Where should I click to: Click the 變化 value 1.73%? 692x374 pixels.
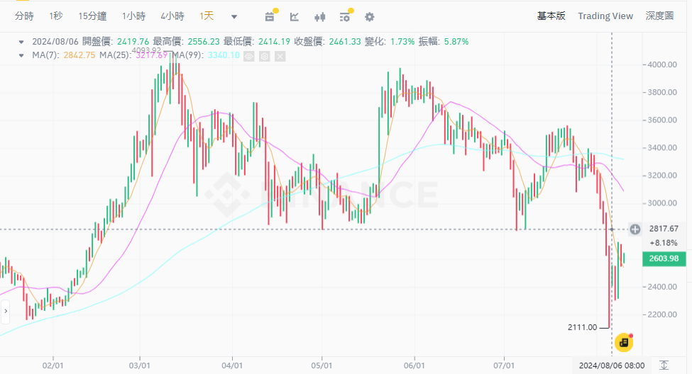click(x=402, y=41)
